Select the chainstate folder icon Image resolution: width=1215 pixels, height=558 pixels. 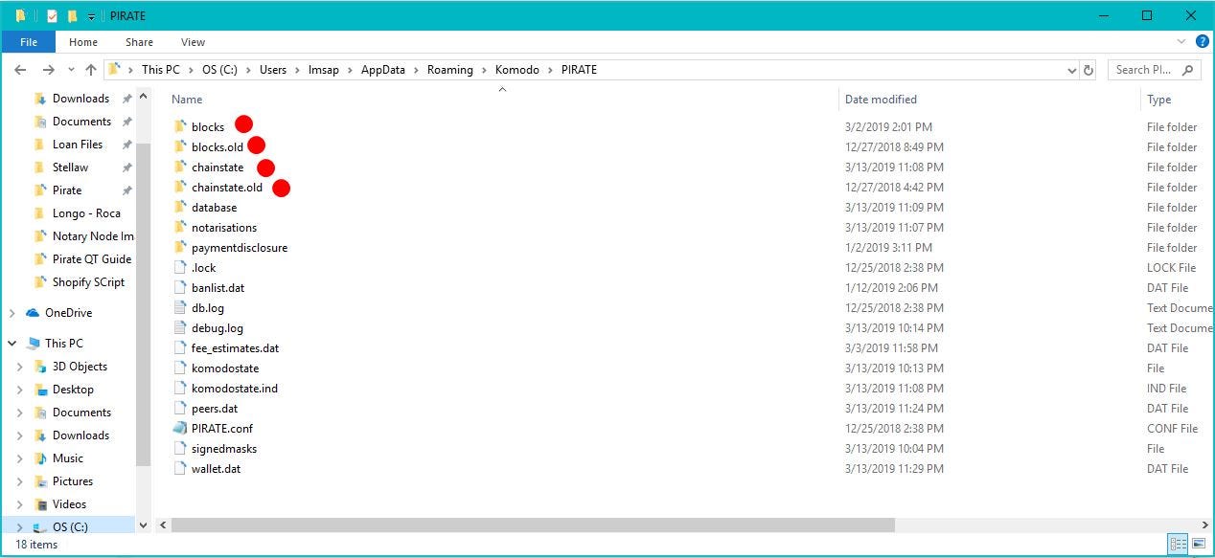[181, 167]
